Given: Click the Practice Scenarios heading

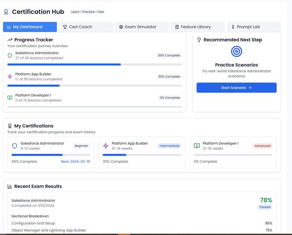Looking at the screenshot, I should coord(237,65).
